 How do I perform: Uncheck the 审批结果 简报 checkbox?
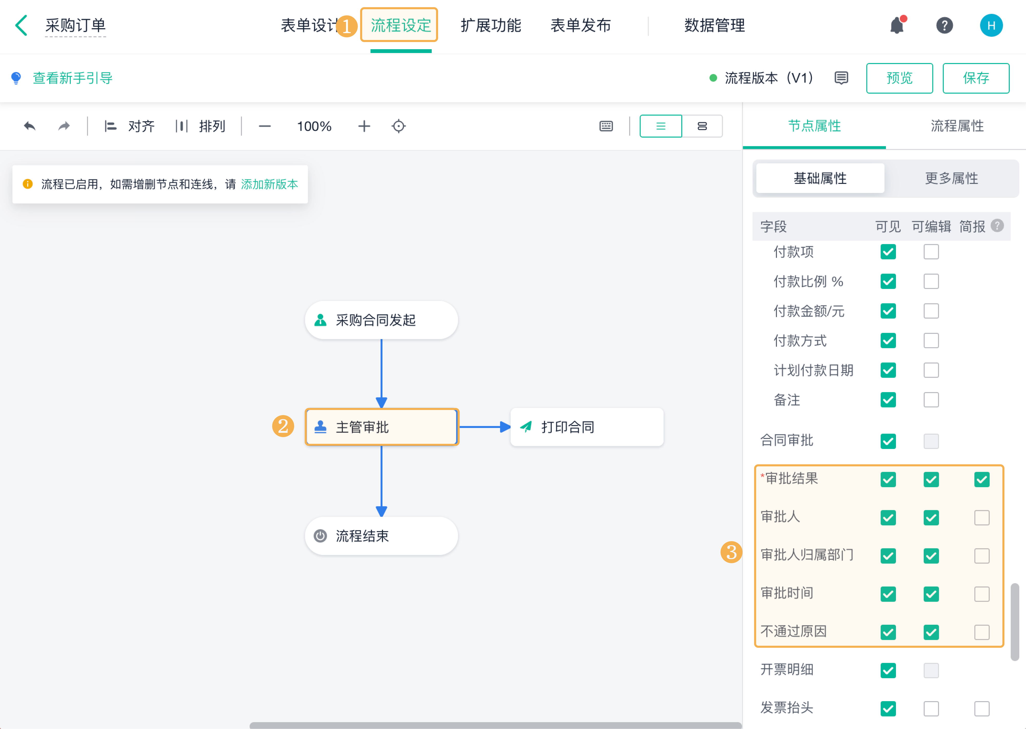point(982,479)
